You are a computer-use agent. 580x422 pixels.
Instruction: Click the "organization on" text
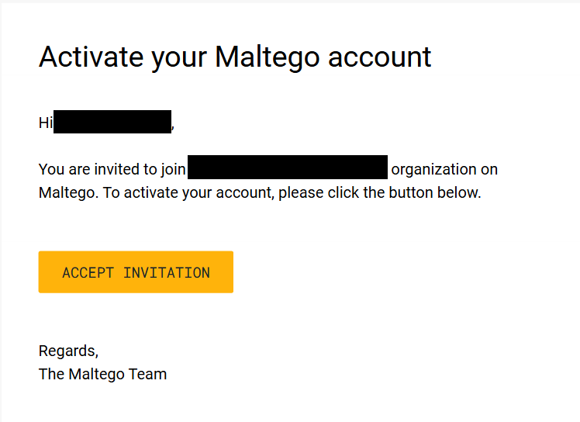[x=444, y=170]
